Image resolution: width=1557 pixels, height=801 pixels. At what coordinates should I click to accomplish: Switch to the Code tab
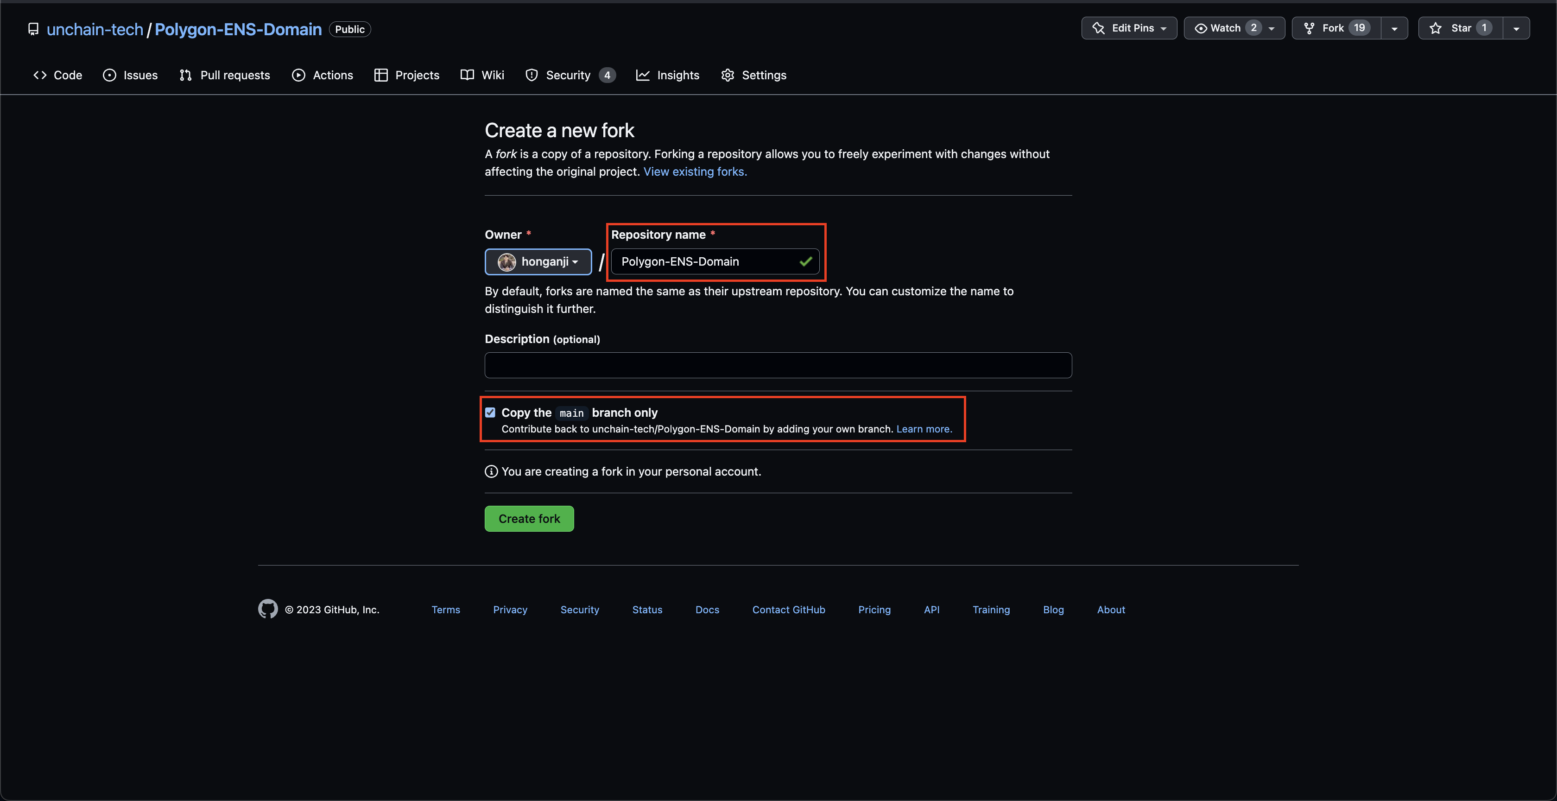58,75
